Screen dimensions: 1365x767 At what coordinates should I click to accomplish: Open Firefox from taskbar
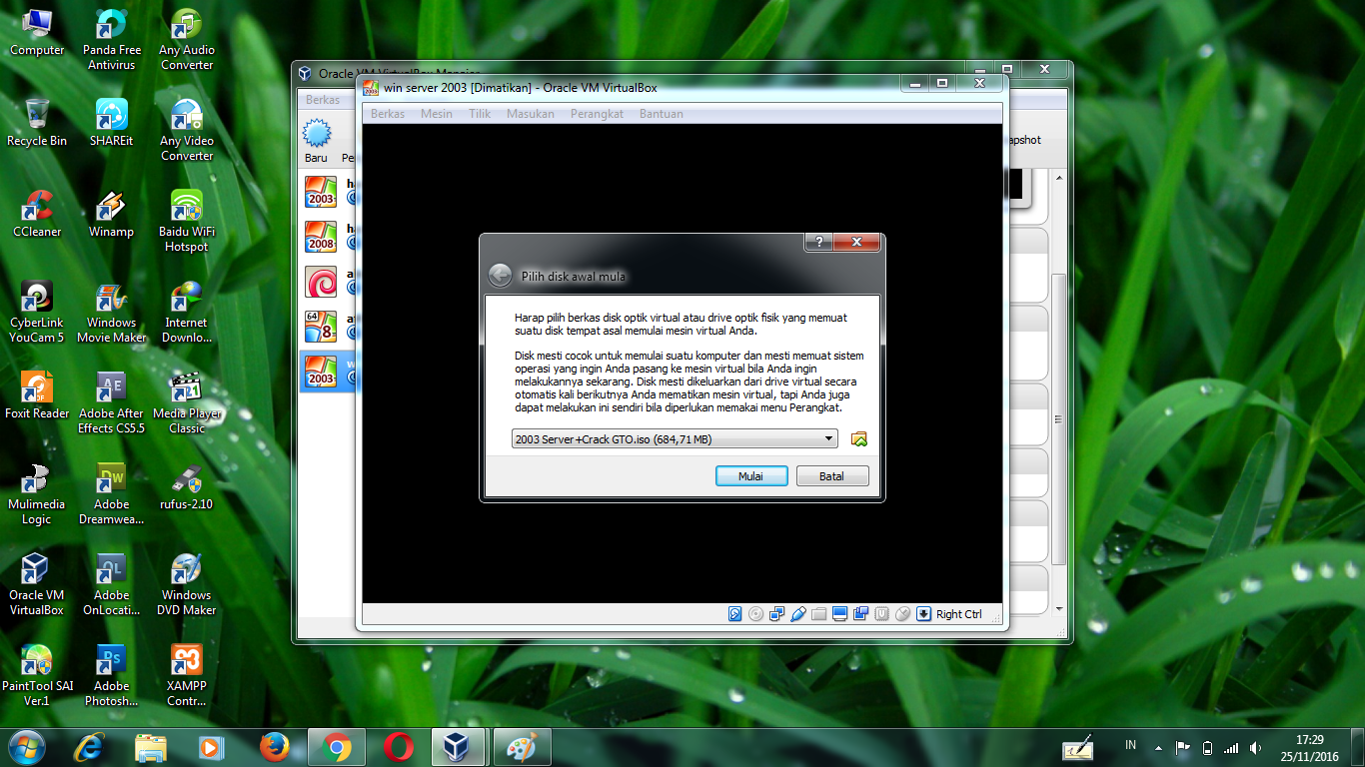[x=273, y=748]
